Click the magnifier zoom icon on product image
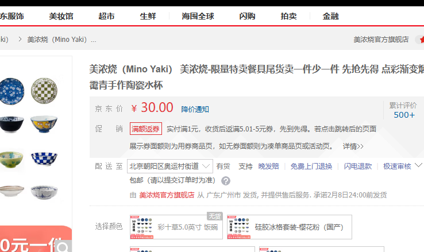Screen dimensions: 424x252 coord(63,246)
